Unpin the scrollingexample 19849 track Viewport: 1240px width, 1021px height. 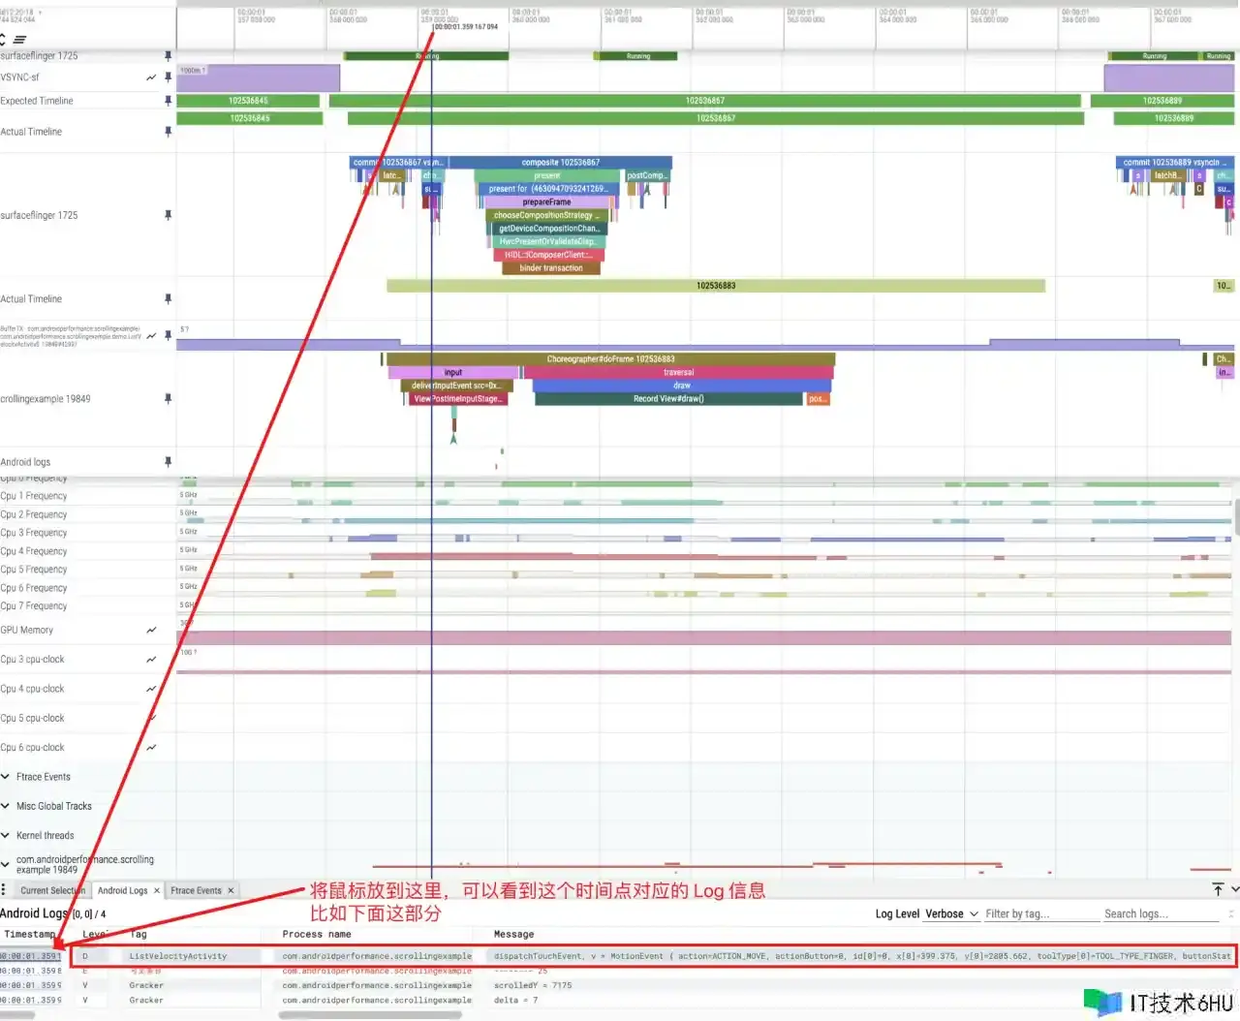click(169, 399)
